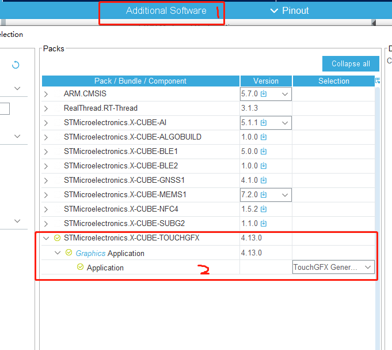Click the Version column header
The image size is (392, 350).
coord(266,81)
